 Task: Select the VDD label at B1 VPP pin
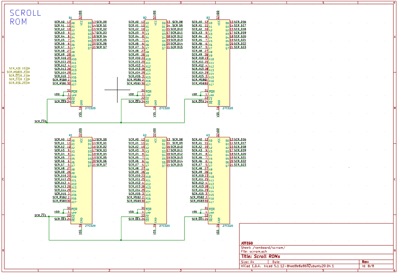click(x=57, y=94)
